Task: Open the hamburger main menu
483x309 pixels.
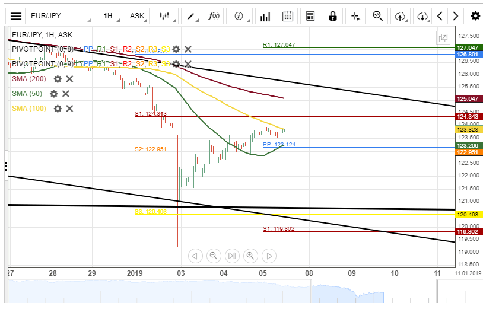Action: tap(15, 16)
